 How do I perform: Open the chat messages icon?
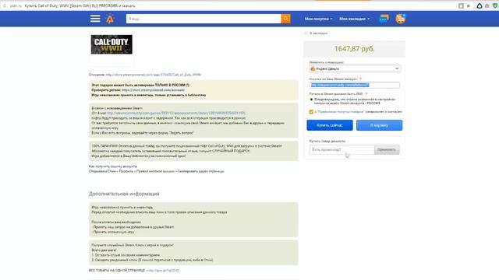click(384, 19)
